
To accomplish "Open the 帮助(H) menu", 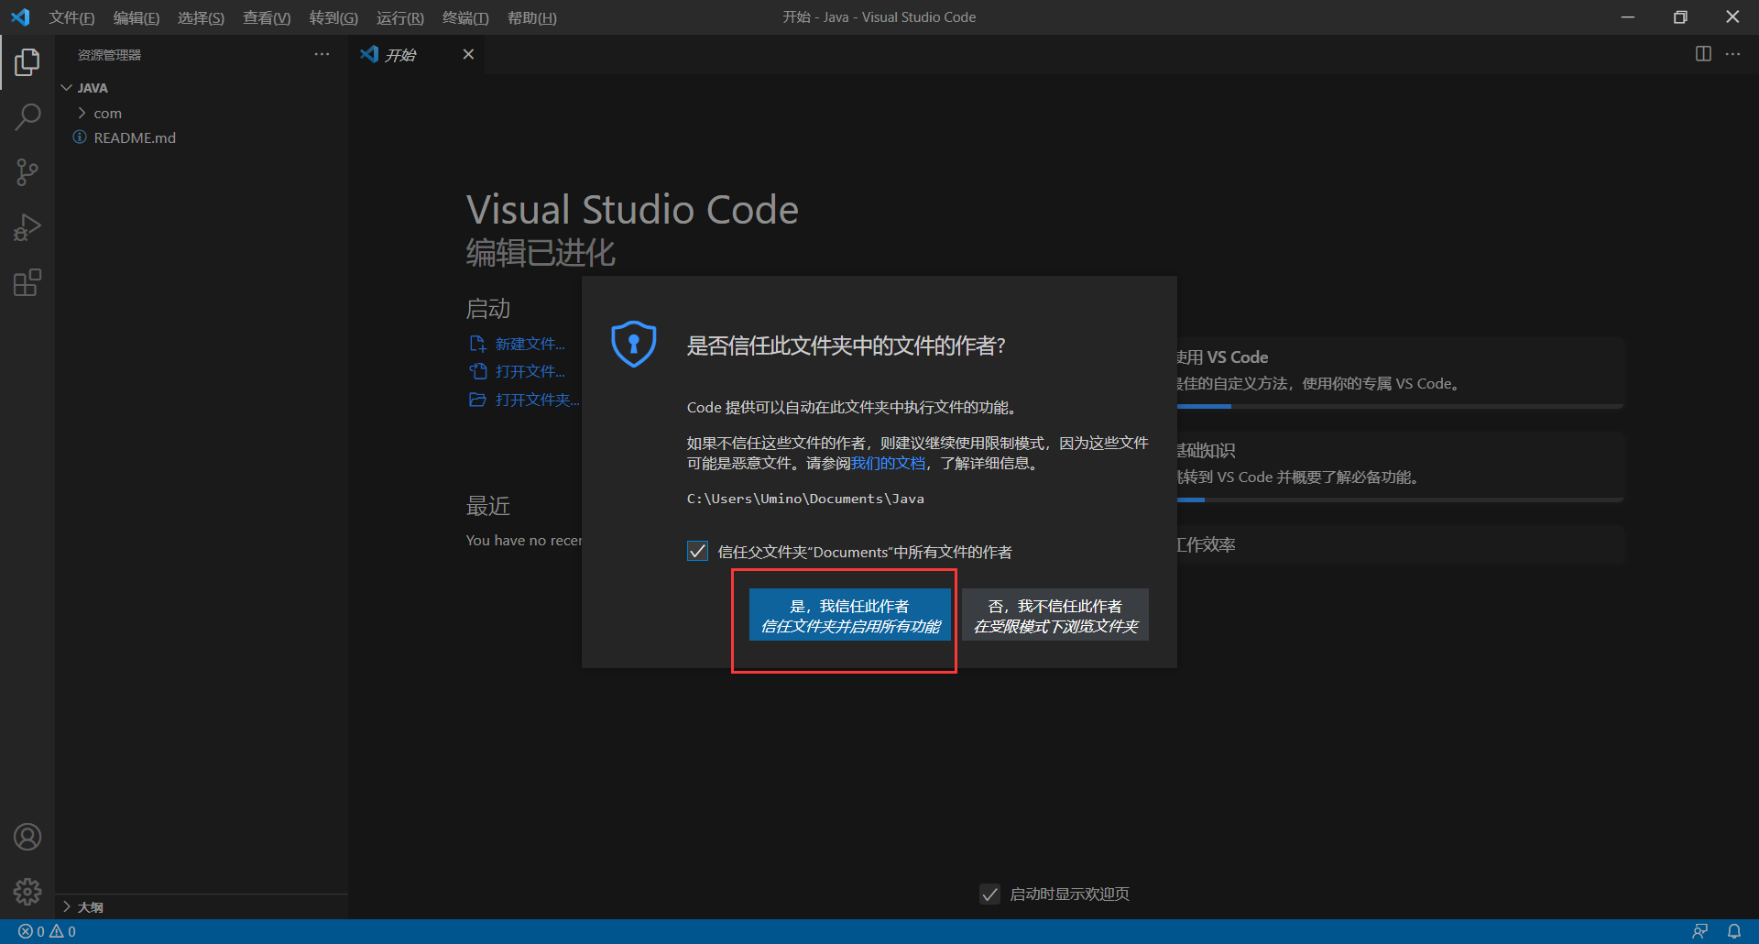I will point(532,17).
